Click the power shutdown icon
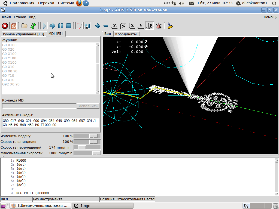The height and width of the screenshot is (209, 279). point(274,3)
